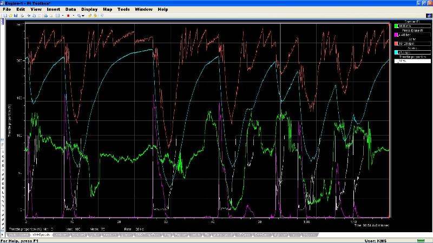The image size is (433, 243).
Task: Expand the black dropdown arrow in toolbar
Action: (x=83, y=16)
